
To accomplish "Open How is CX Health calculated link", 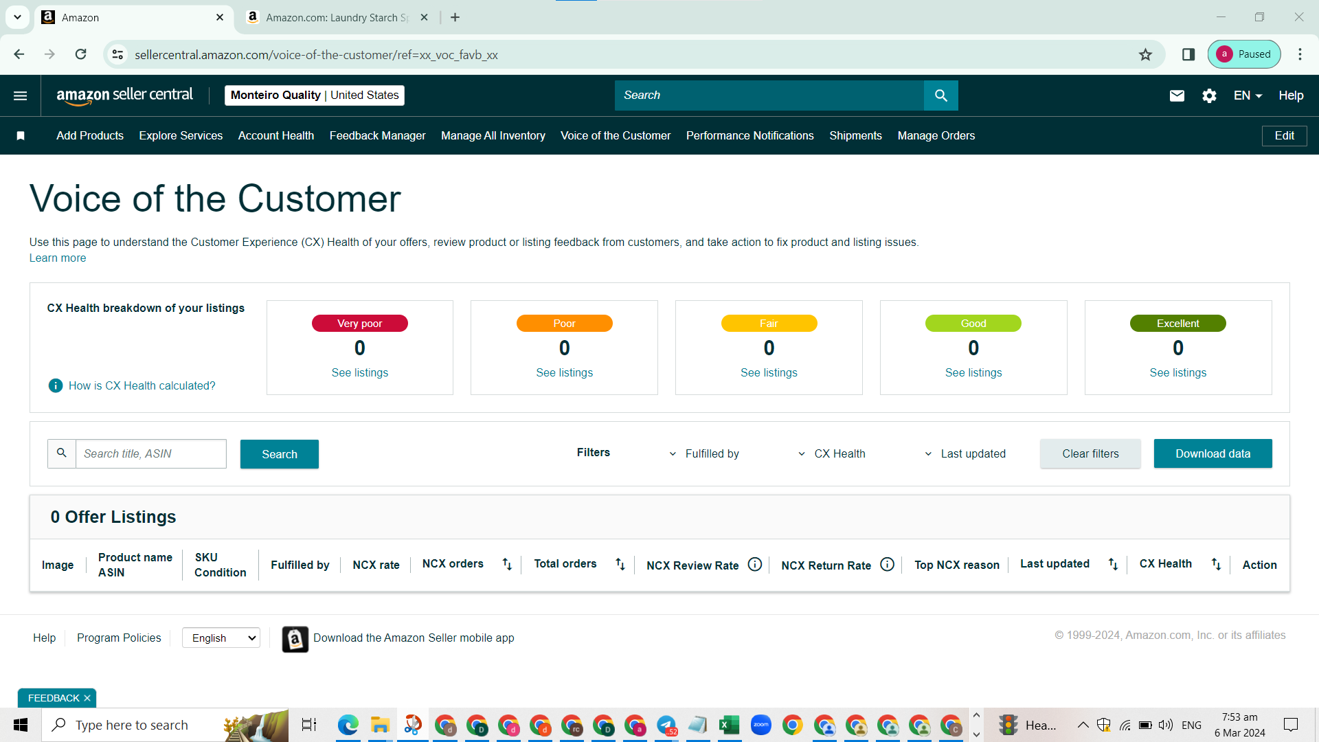I will click(142, 386).
